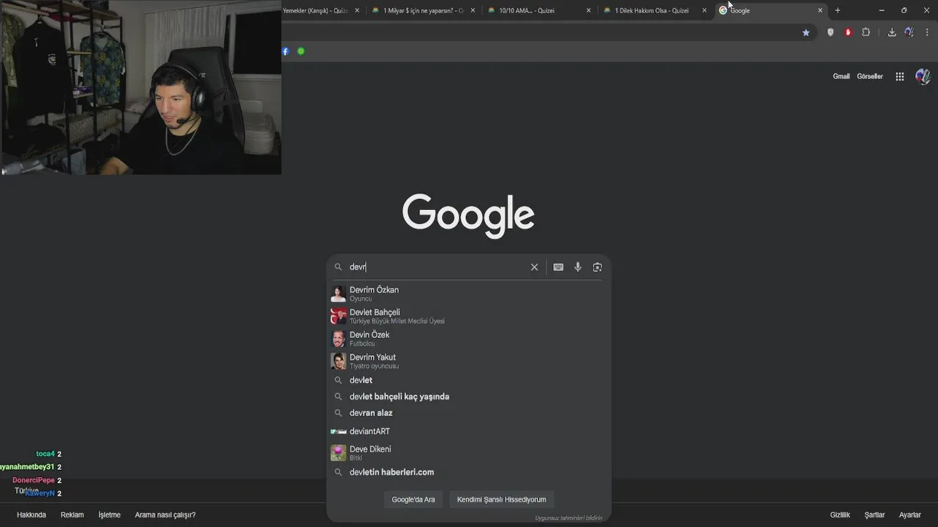Viewport: 938px width, 527px height.
Task: Choose 'devletin haberleri.com' suggestion
Action: 469,473
